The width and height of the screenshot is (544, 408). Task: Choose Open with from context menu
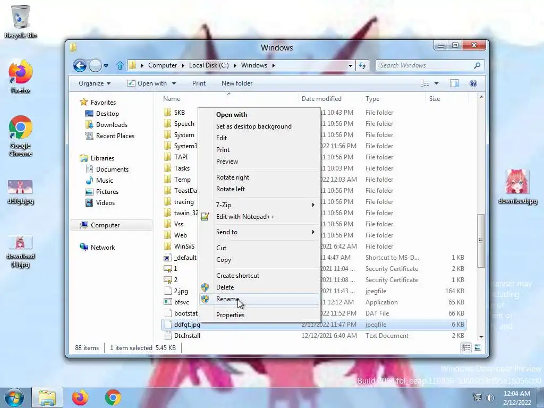coord(259,115)
